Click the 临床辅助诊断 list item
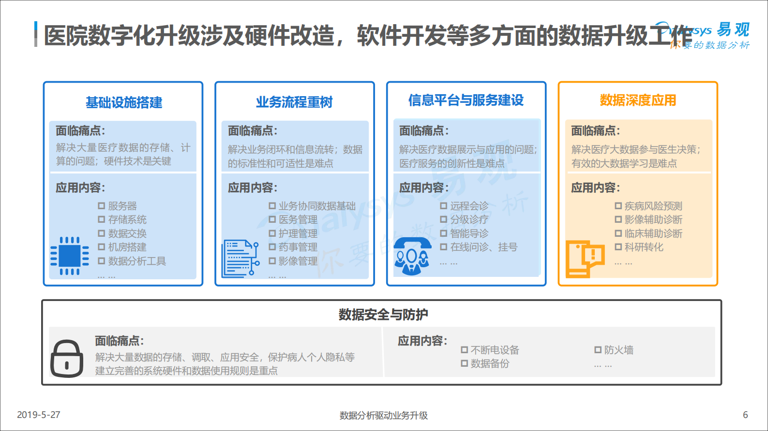The width and height of the screenshot is (768, 431). click(x=649, y=233)
